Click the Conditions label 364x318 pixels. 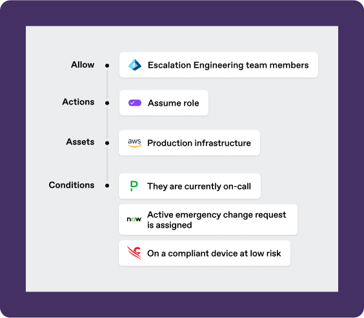[x=72, y=185]
